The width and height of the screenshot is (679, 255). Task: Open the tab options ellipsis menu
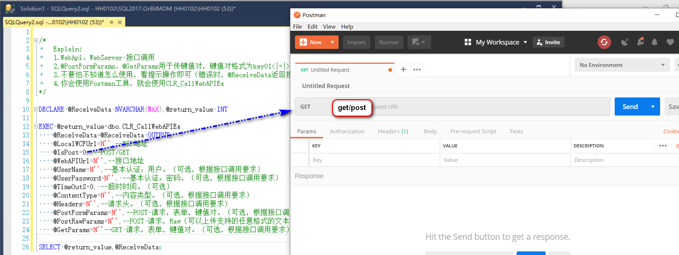[417, 69]
